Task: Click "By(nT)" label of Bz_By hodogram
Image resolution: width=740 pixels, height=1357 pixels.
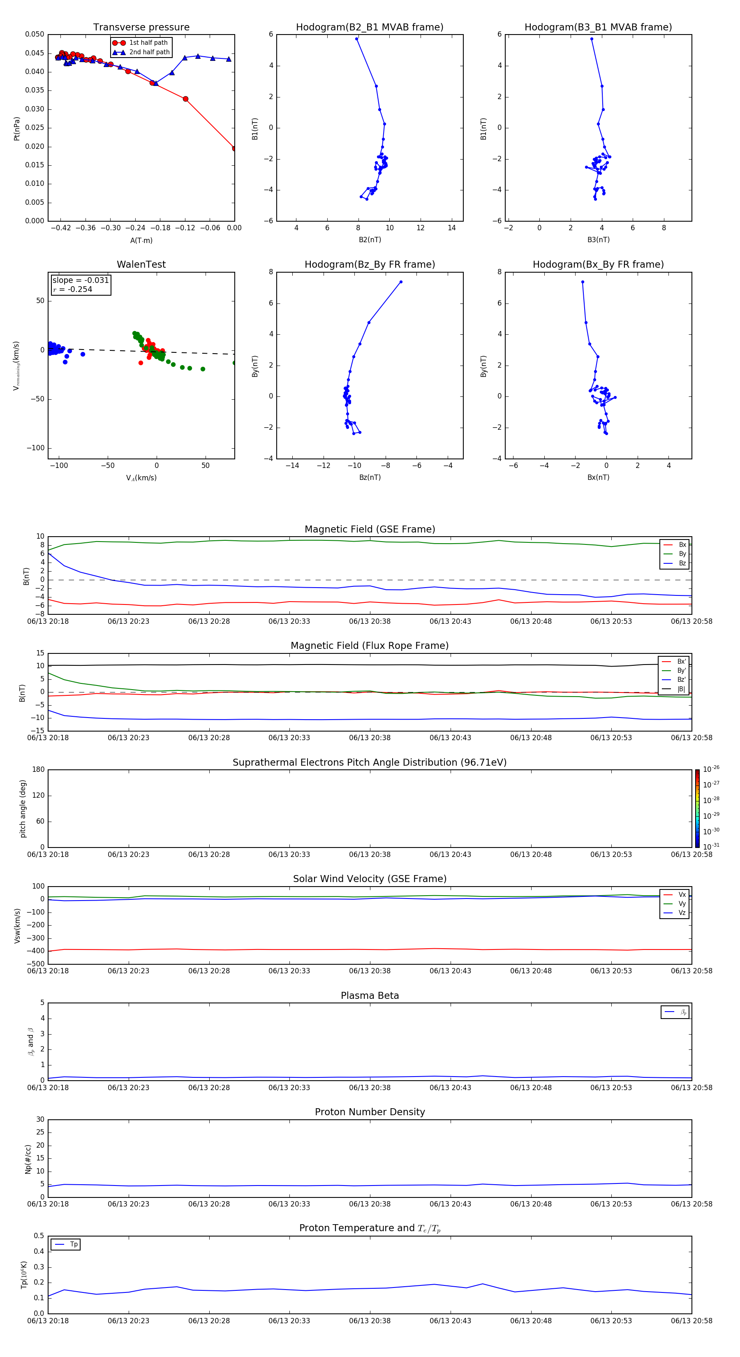Action: tap(255, 366)
